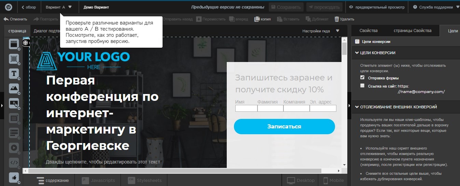The width and height of the screenshot is (460, 186).
Task: Select the Social widget thumbs-up tool
Action: [14, 177]
